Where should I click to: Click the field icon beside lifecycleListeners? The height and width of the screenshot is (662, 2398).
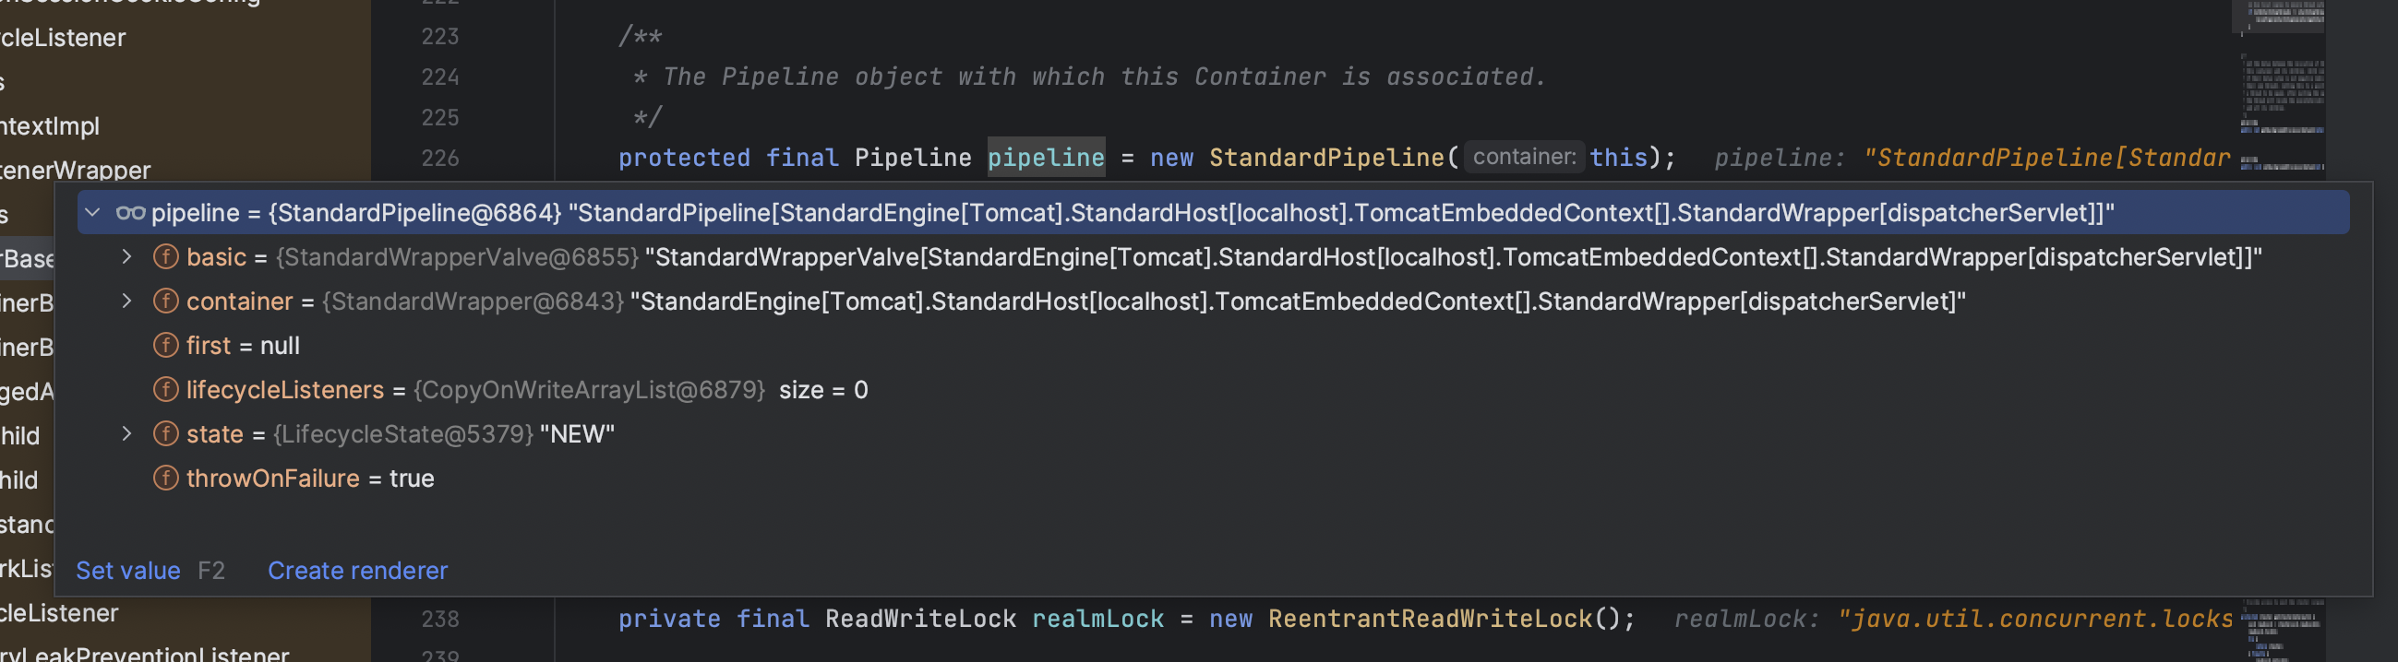point(166,390)
